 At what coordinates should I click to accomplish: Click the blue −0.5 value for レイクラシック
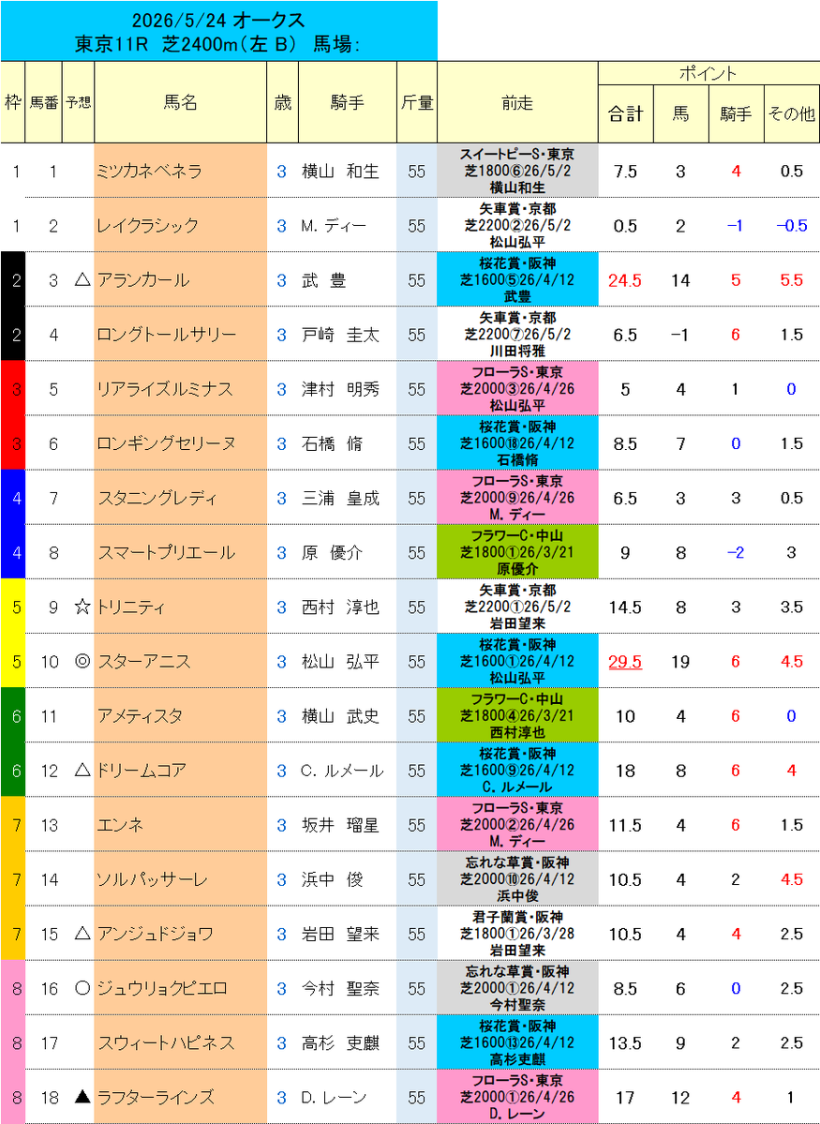pos(791,226)
